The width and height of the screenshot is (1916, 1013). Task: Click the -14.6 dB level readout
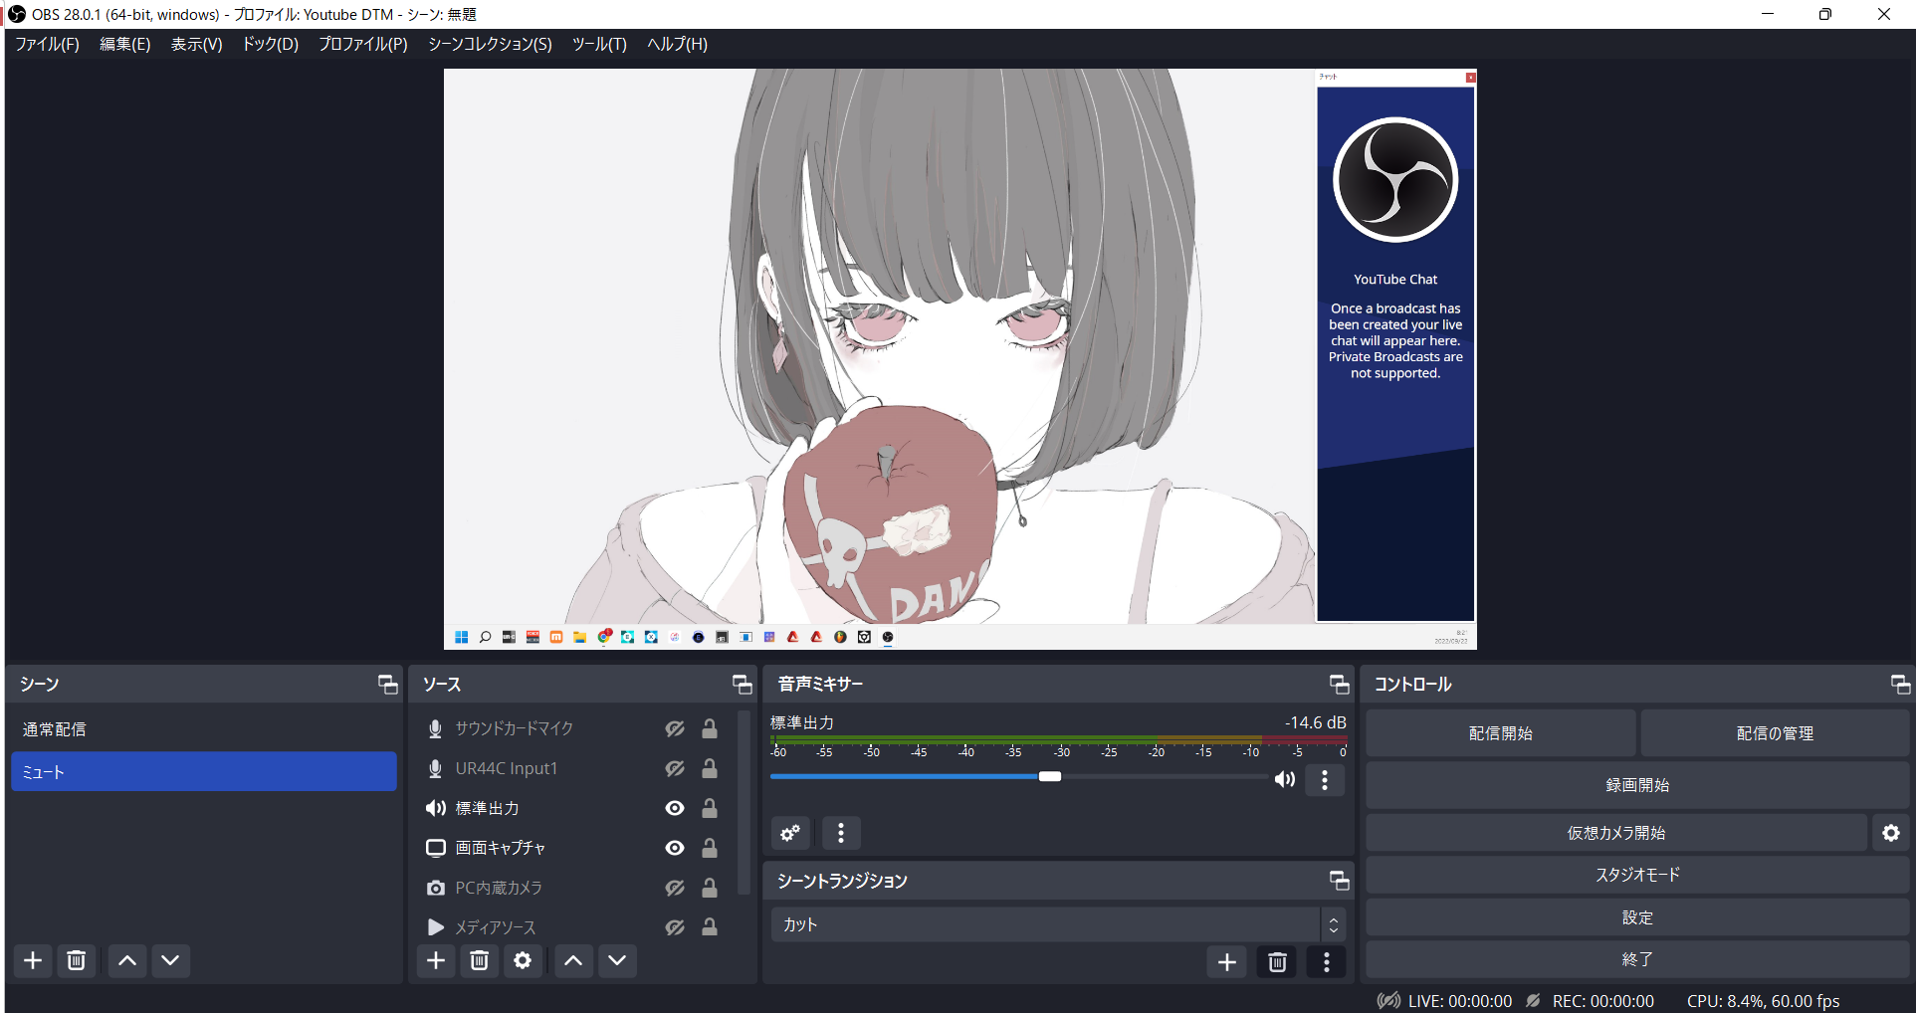click(1315, 722)
